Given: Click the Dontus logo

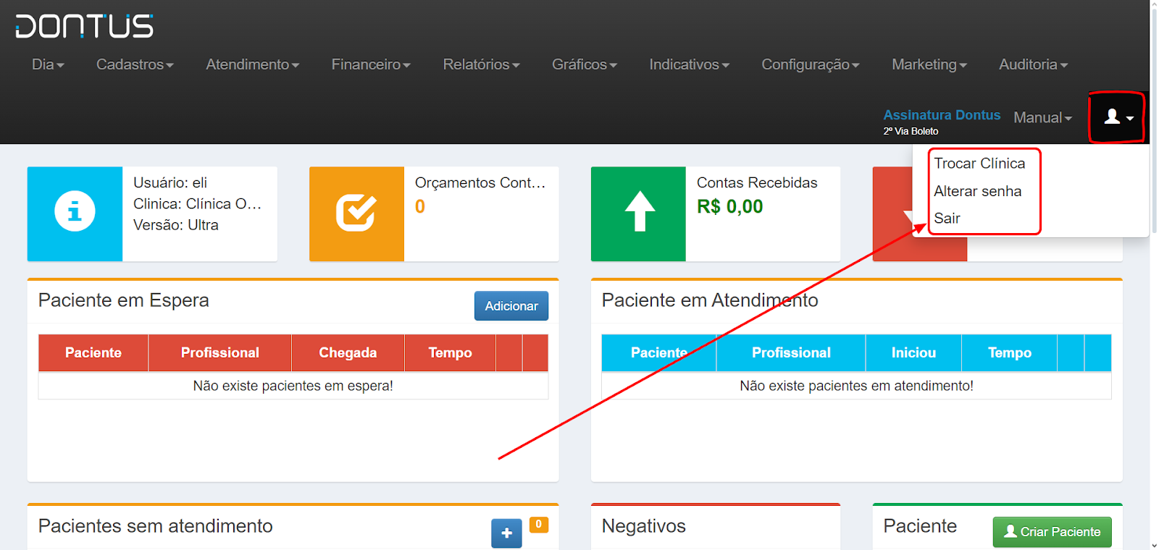Looking at the screenshot, I should 84,26.
